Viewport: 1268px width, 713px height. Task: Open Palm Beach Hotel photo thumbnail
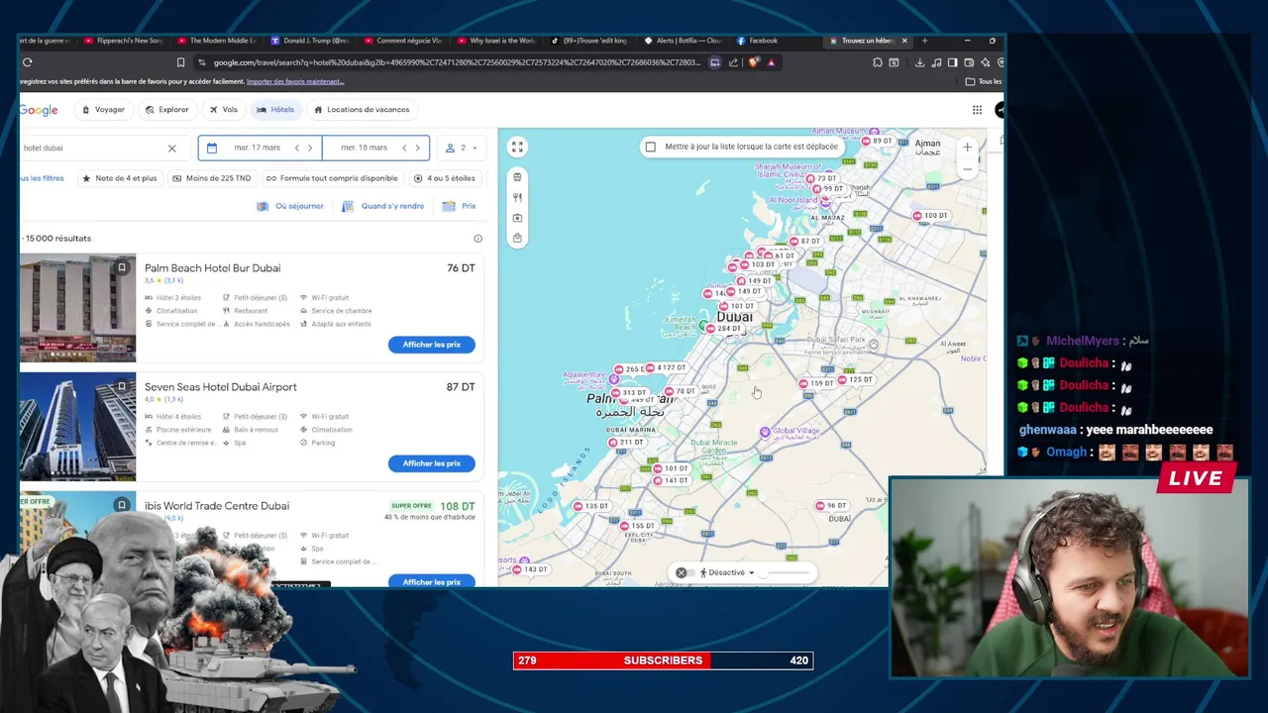coord(77,308)
